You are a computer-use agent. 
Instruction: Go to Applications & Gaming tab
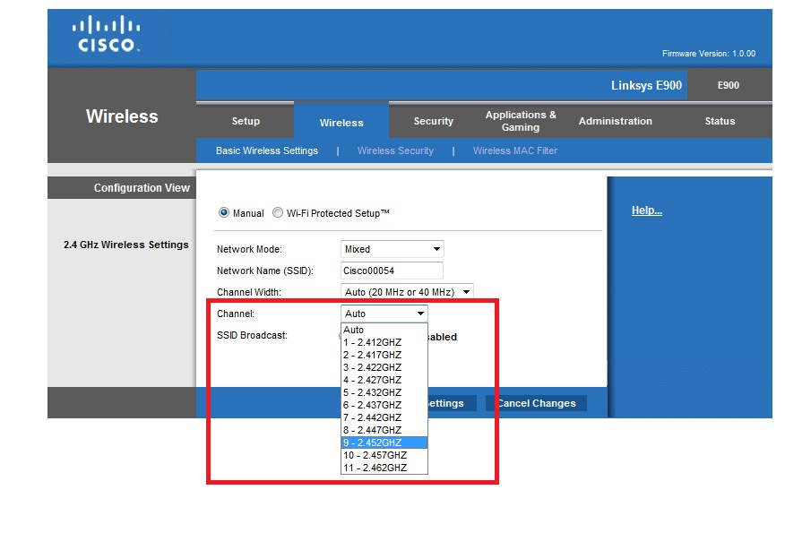coord(521,121)
